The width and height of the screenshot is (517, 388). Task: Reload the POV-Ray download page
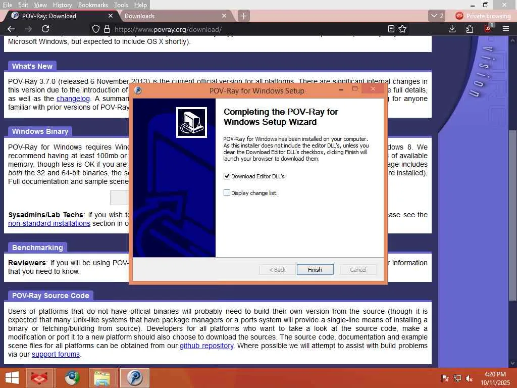pos(45,29)
